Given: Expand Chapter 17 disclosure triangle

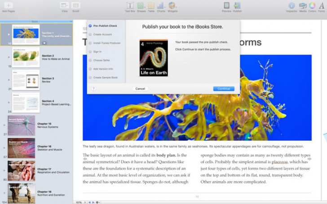Looking at the screenshot, I should 4,170.
